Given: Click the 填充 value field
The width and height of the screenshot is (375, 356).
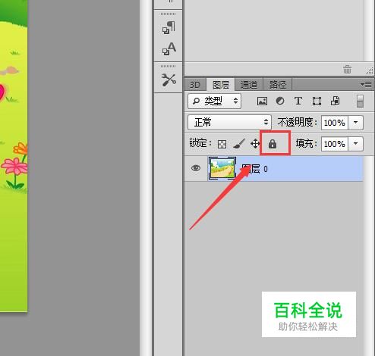Looking at the screenshot, I should (x=335, y=144).
